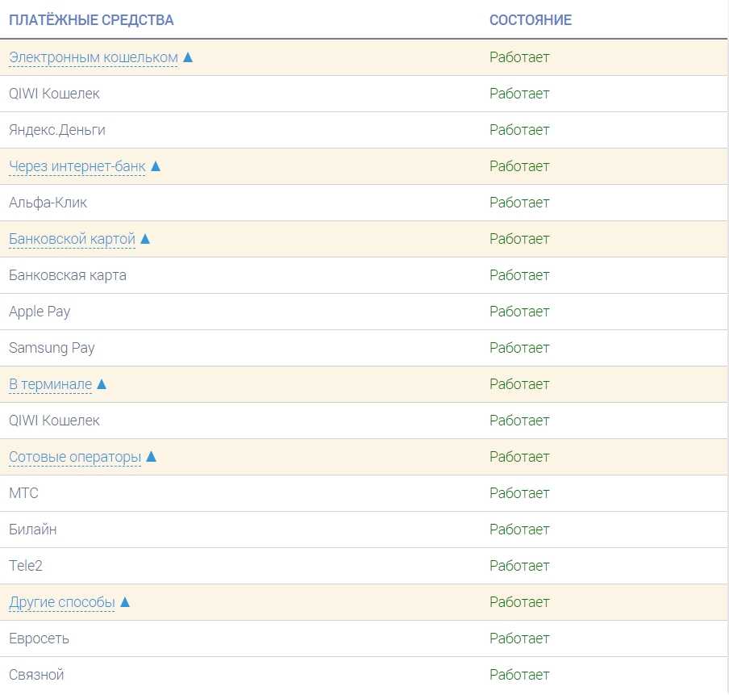The height and width of the screenshot is (695, 729).
Task: Click arrow icon beside Сотовые операторы
Action: (x=151, y=457)
